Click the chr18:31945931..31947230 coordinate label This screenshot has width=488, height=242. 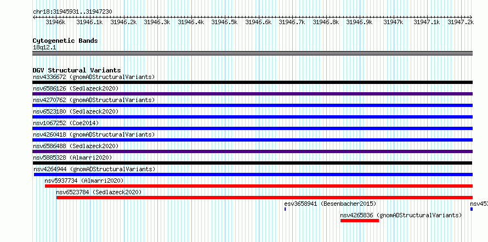coord(72,12)
